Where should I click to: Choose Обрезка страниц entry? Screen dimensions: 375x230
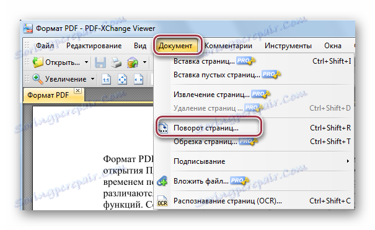(254, 142)
